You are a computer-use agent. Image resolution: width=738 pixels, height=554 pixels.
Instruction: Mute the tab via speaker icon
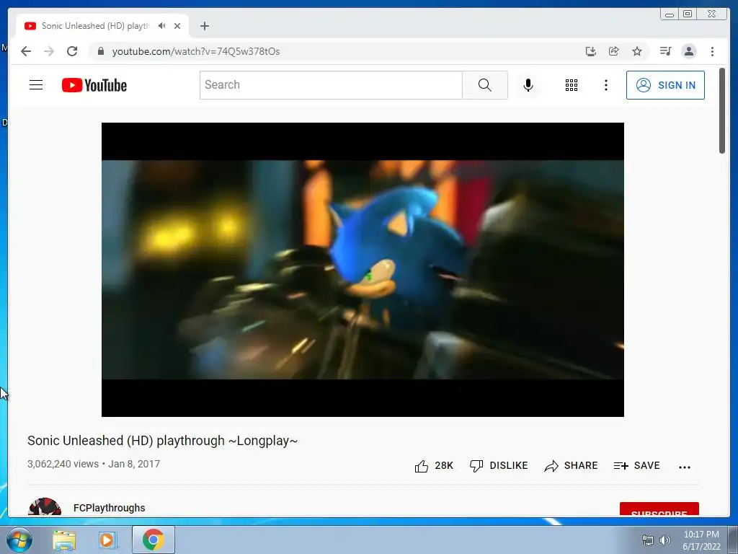tap(162, 26)
